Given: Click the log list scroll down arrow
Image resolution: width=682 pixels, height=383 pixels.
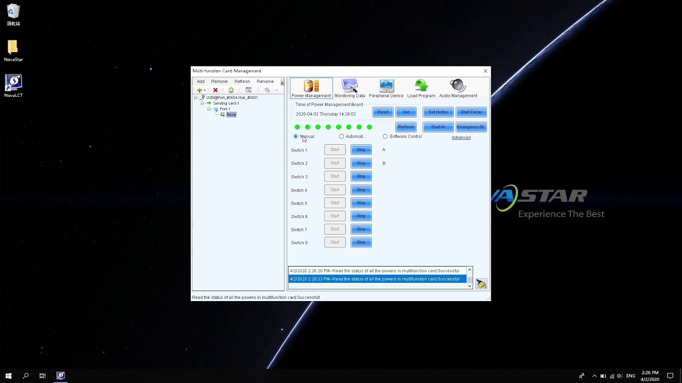Looking at the screenshot, I should coord(469,286).
